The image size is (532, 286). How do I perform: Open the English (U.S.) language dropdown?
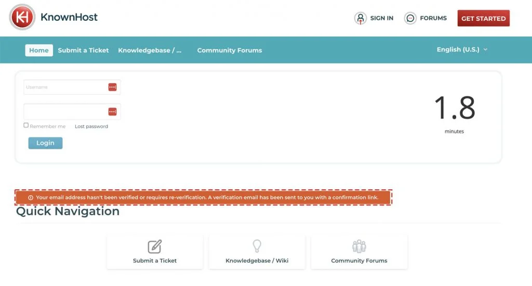coord(462,49)
